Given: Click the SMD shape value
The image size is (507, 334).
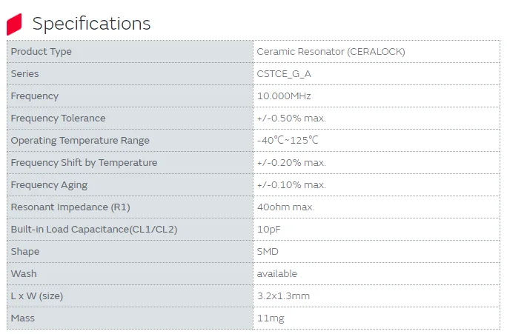Looking at the screenshot, I should pyautogui.click(x=268, y=252).
